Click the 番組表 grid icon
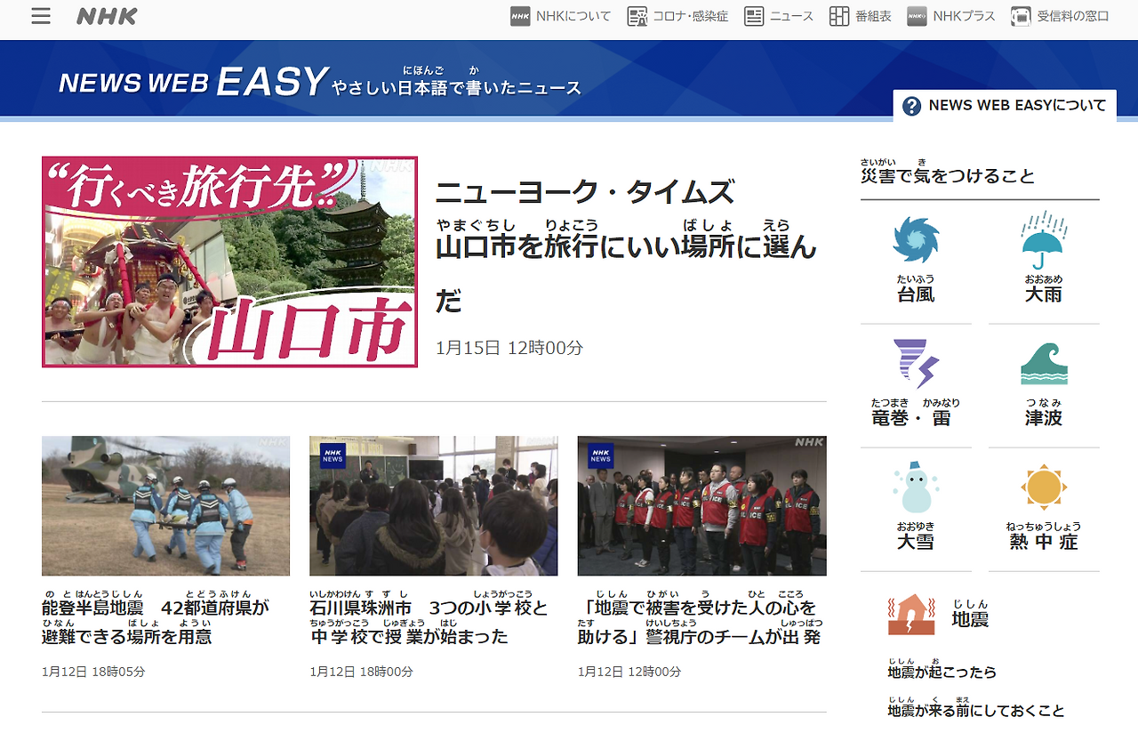The width and height of the screenshot is (1138, 733). pyautogui.click(x=839, y=16)
